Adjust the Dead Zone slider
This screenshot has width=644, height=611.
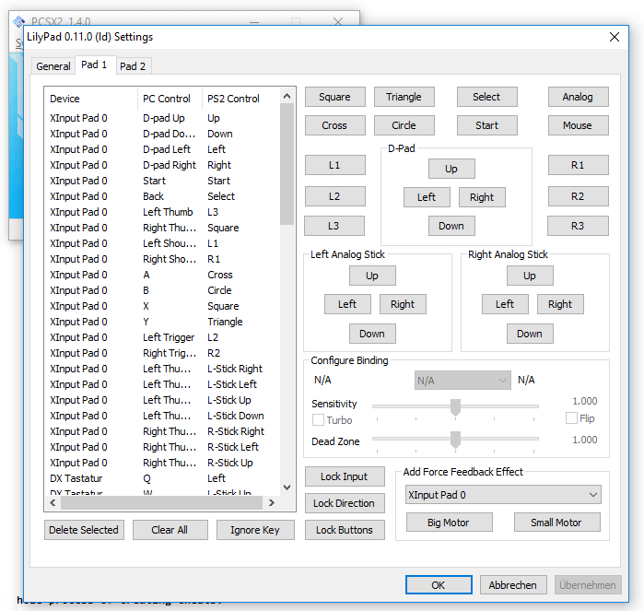pos(455,440)
